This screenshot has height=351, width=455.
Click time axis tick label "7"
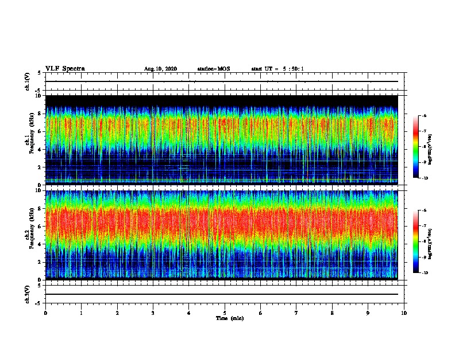296,313
